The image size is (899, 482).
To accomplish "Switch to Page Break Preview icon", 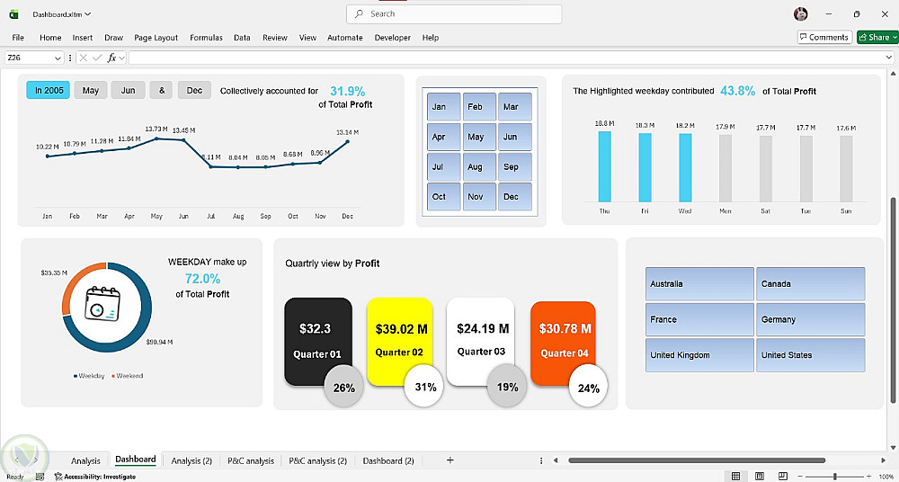I will point(783,477).
